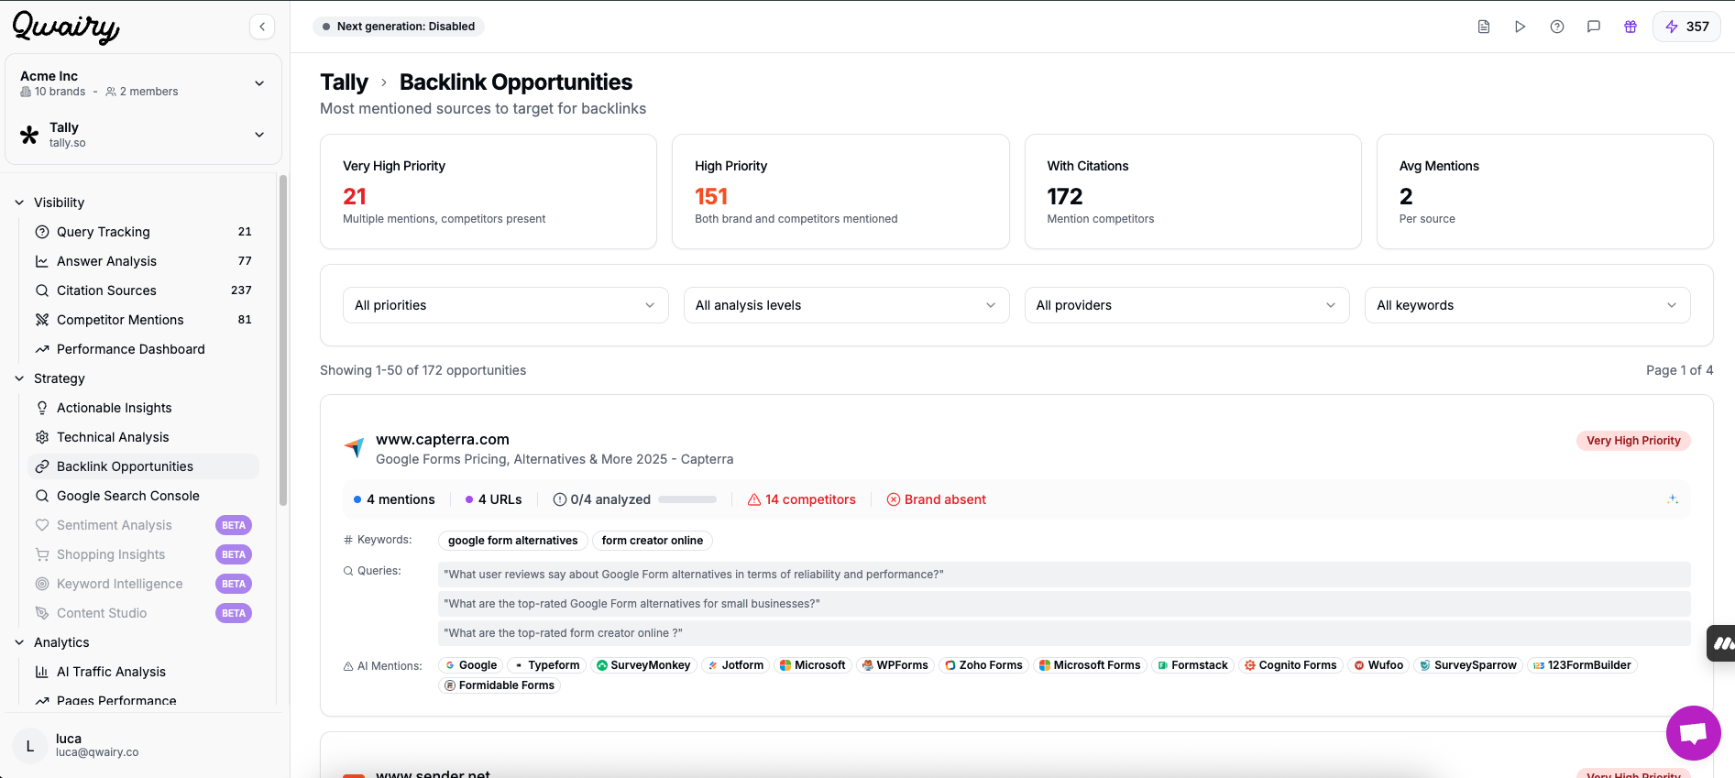Open the All priorities dropdown
This screenshot has height=778, width=1735.
506,305
